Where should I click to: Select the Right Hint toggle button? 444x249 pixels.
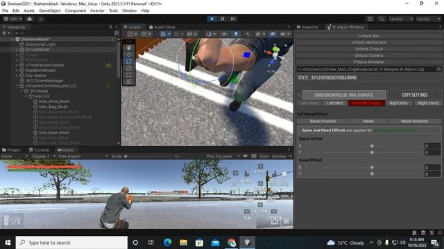coord(398,103)
